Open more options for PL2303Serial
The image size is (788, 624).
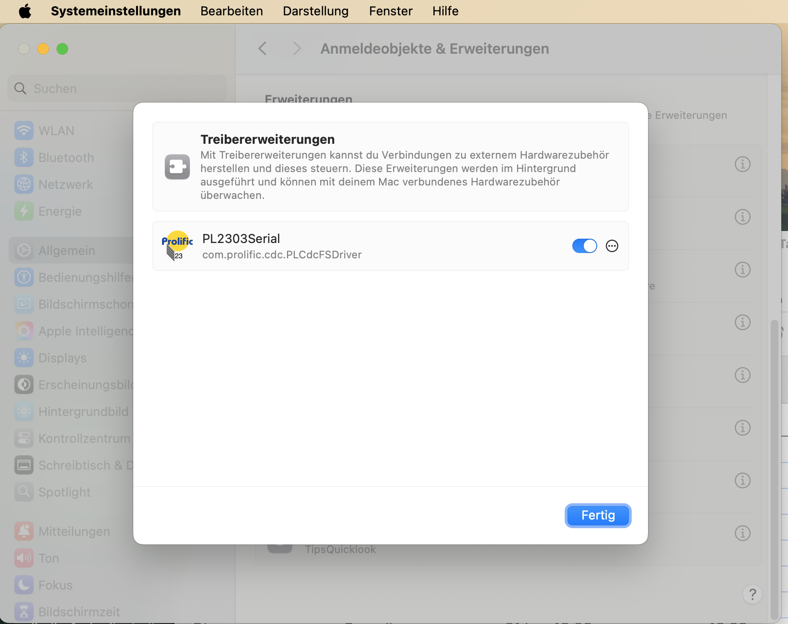[x=612, y=246]
